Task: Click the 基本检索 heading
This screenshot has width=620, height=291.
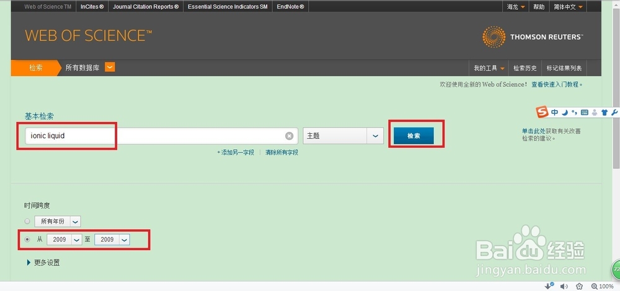Action: tap(39, 116)
